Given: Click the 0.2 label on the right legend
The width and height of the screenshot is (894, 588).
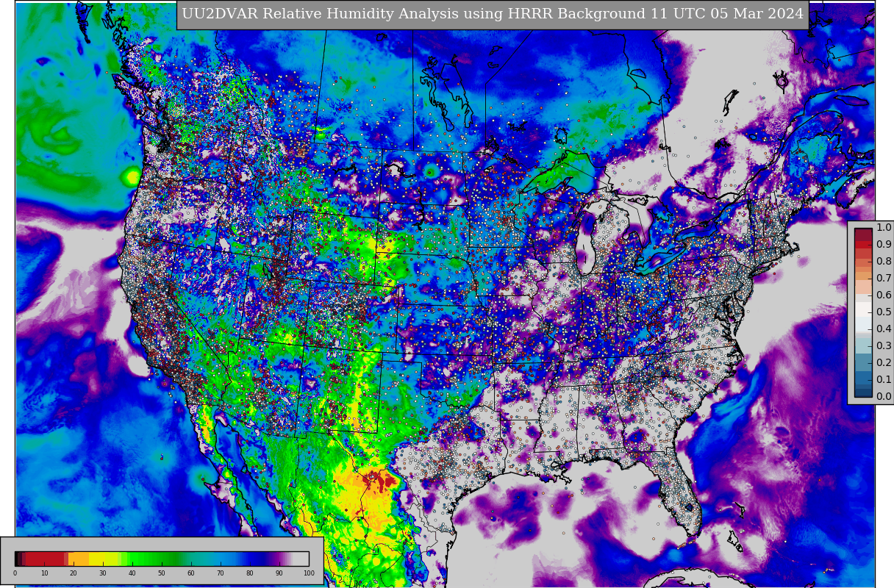Looking at the screenshot, I should coord(884,363).
